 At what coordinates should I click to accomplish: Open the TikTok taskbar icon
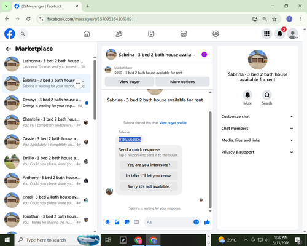pyautogui.click(x=123, y=240)
